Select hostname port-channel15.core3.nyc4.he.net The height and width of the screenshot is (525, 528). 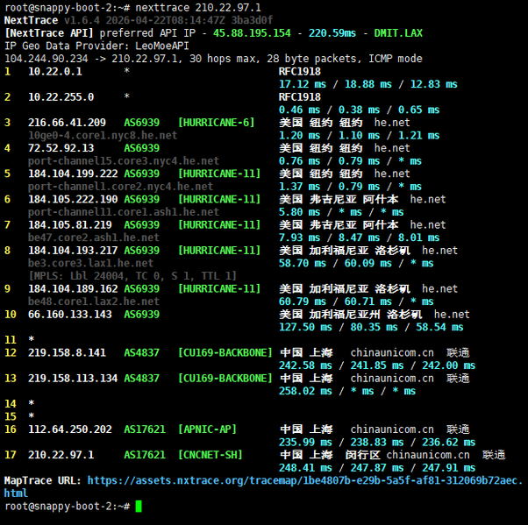[124, 161]
